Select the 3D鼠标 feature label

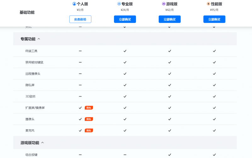point(30,97)
